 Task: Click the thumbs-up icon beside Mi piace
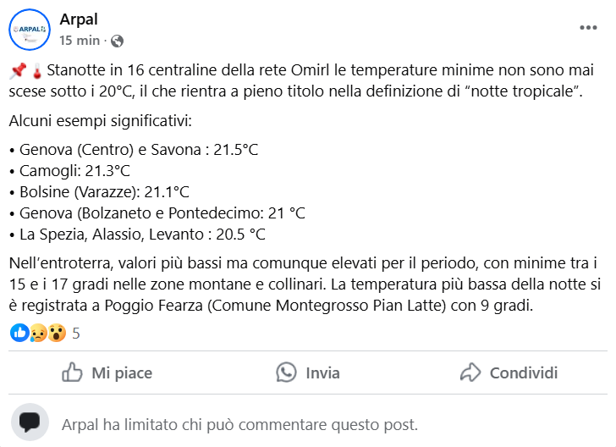pos(73,372)
